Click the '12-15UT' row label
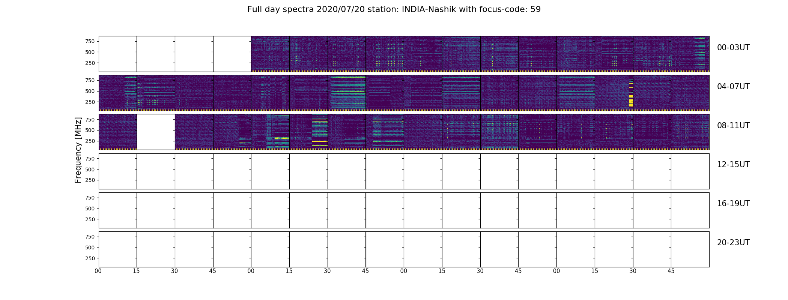This screenshot has width=788, height=300. click(x=733, y=165)
